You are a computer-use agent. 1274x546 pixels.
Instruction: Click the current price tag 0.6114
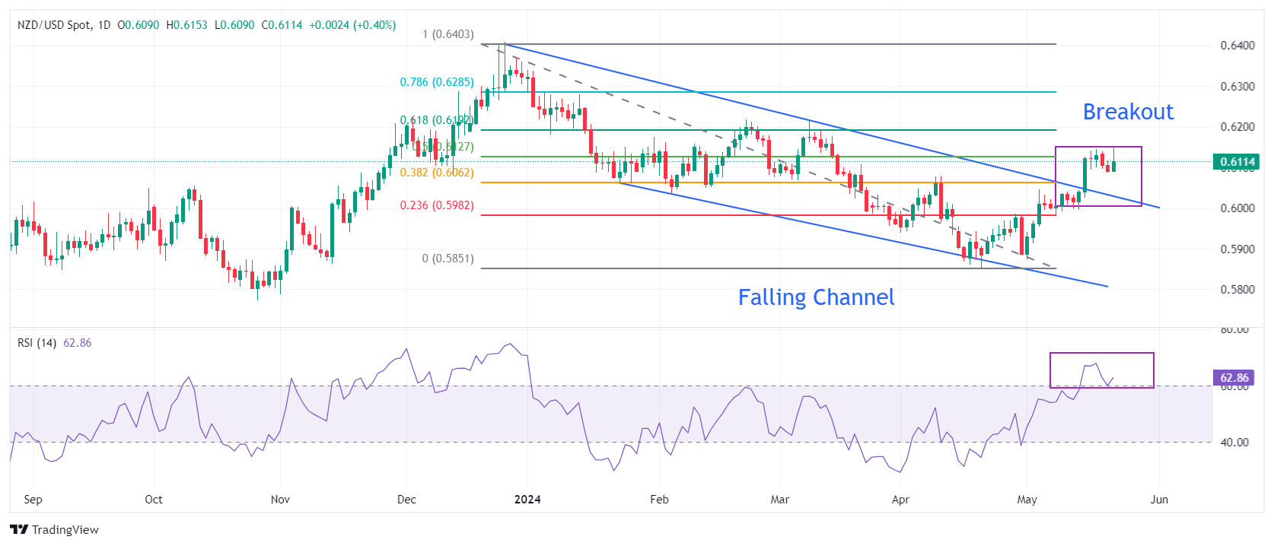click(x=1237, y=161)
